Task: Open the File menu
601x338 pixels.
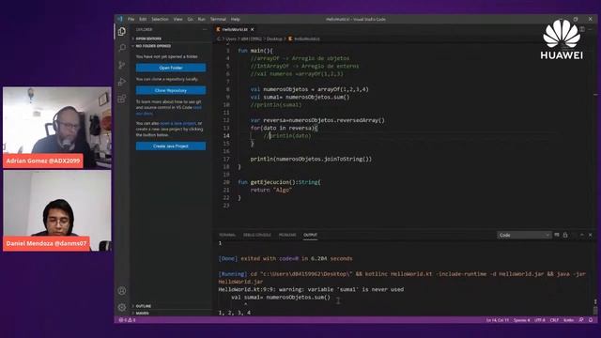Action: tap(131, 19)
